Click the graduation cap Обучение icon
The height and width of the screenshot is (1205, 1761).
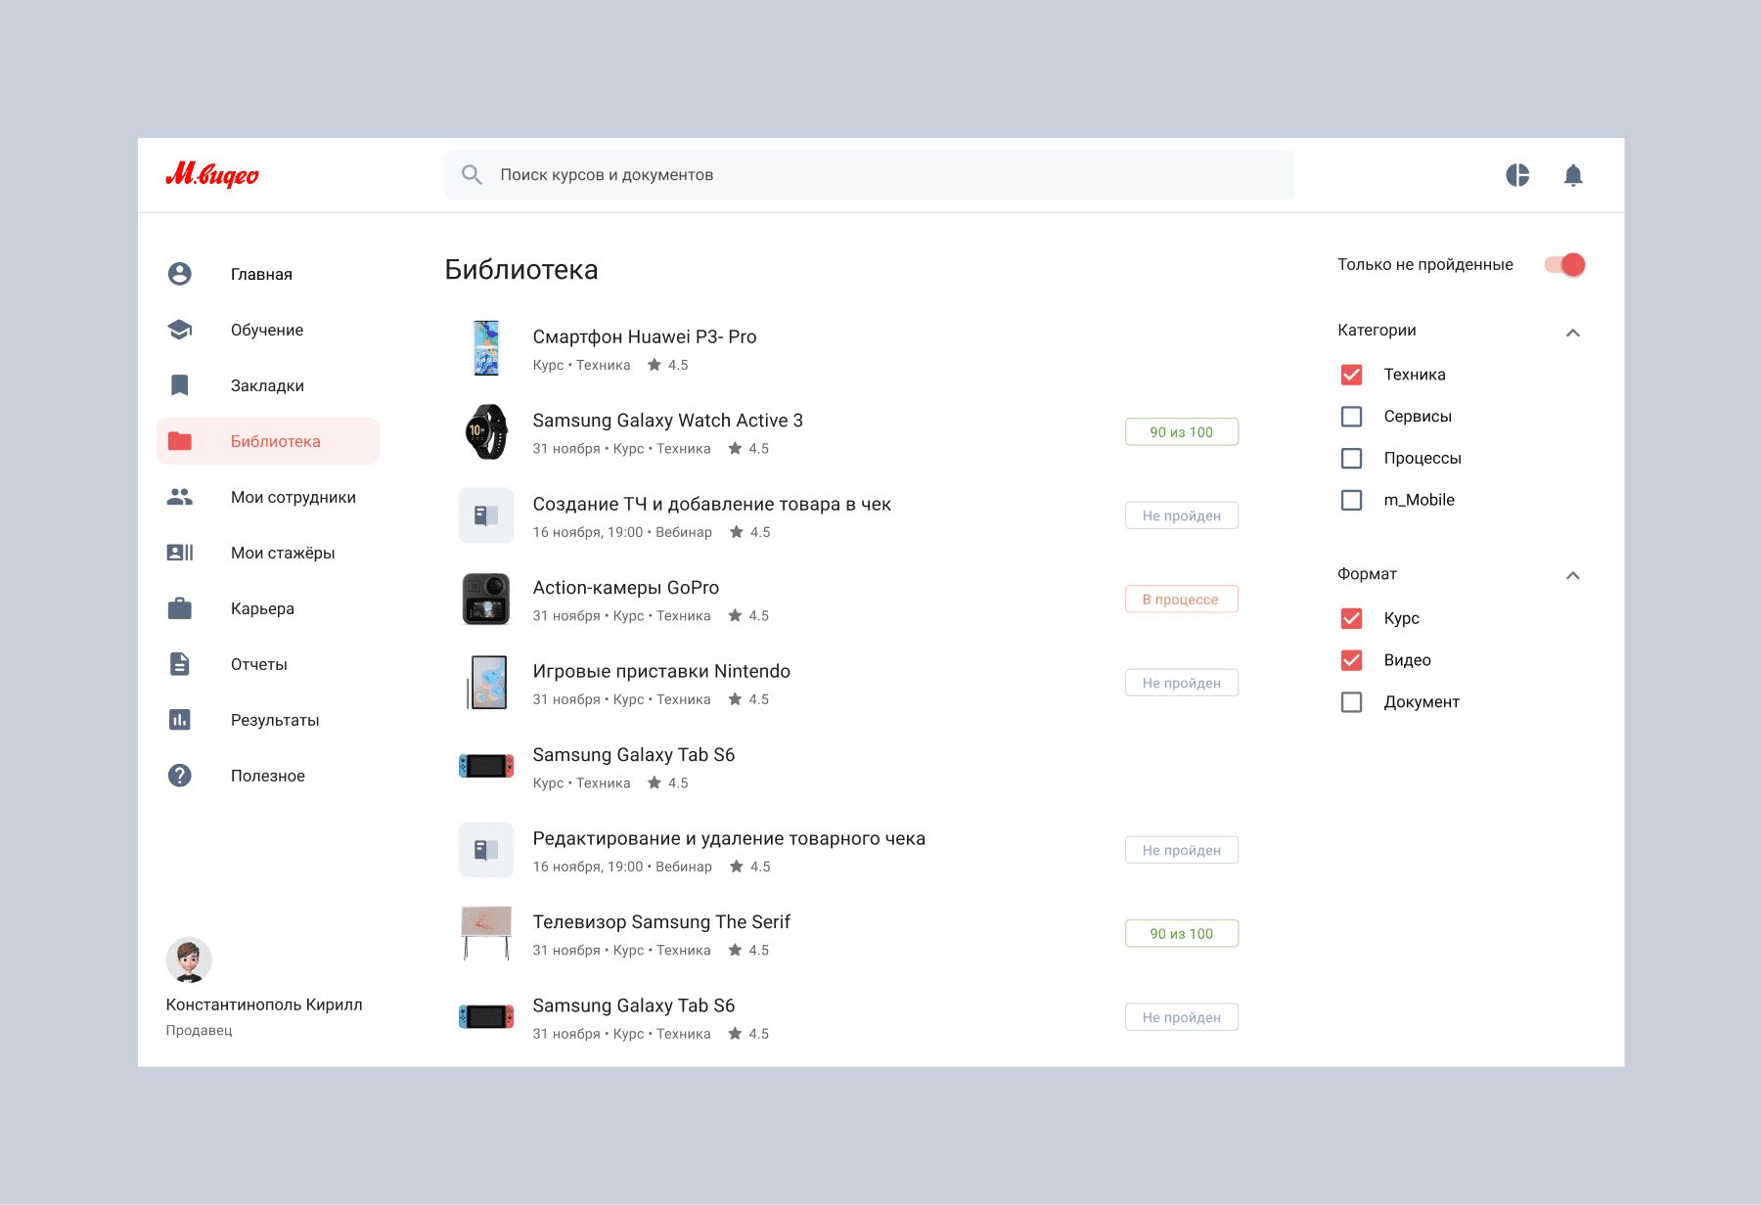click(180, 330)
